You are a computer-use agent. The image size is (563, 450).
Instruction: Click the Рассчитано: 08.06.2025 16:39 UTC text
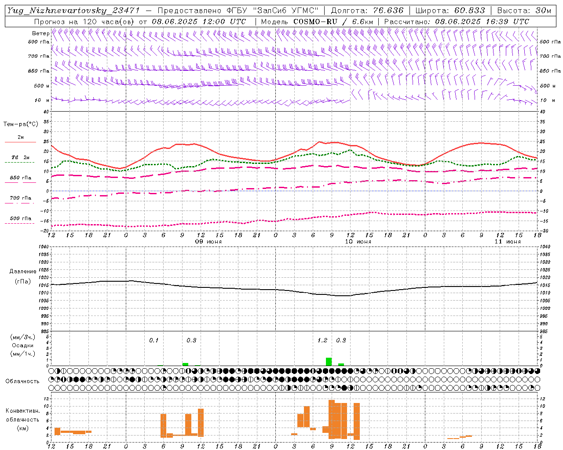click(457, 22)
